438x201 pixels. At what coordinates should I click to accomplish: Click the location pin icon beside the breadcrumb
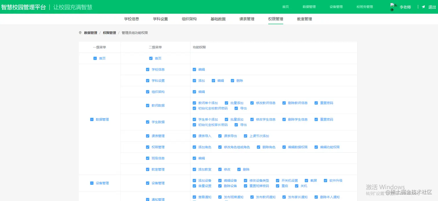tap(80, 33)
